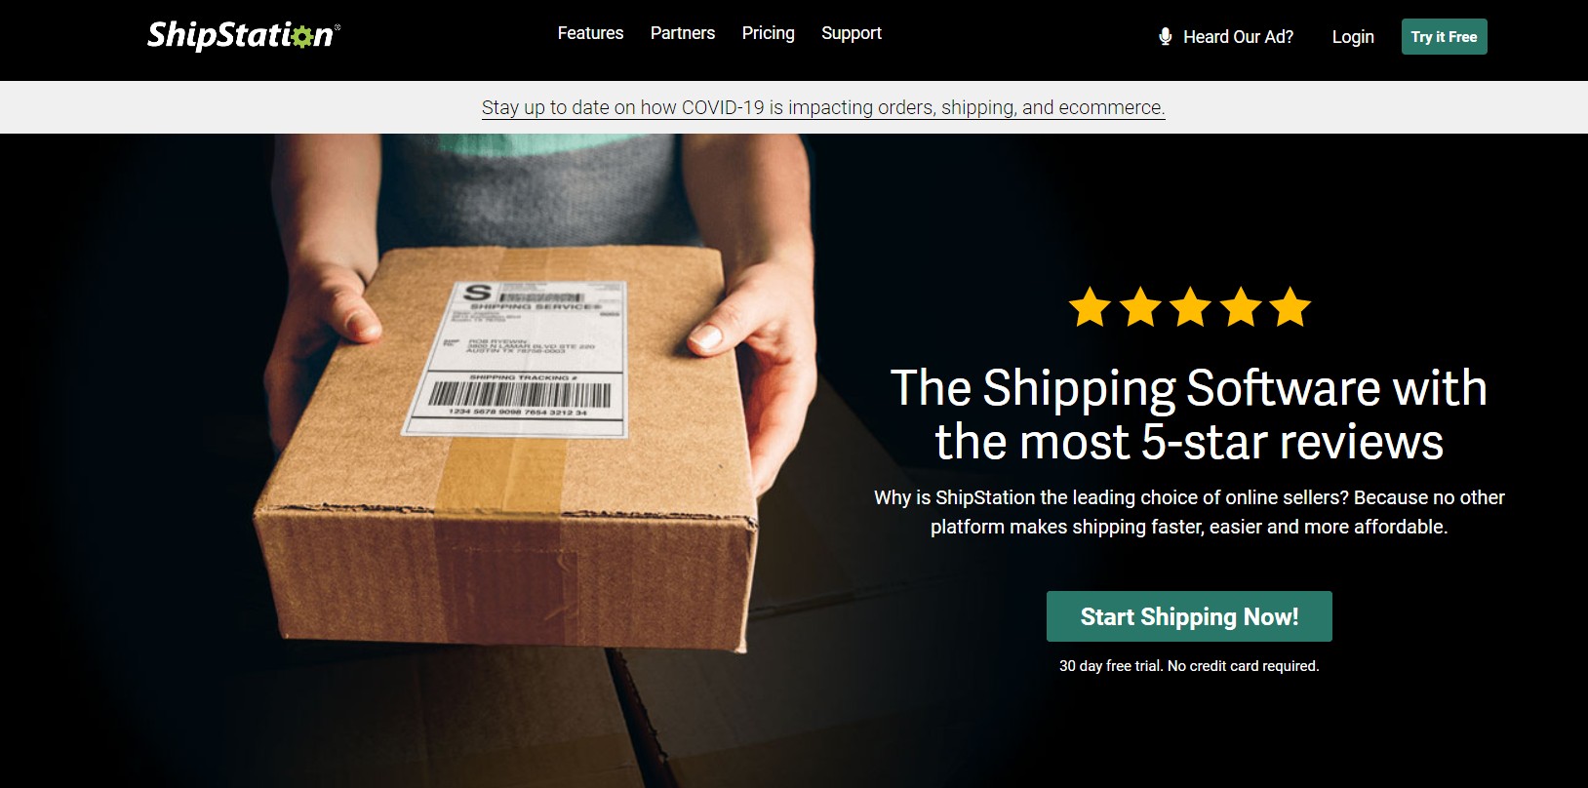
Task: Click the Try it Free button
Action: (x=1444, y=37)
